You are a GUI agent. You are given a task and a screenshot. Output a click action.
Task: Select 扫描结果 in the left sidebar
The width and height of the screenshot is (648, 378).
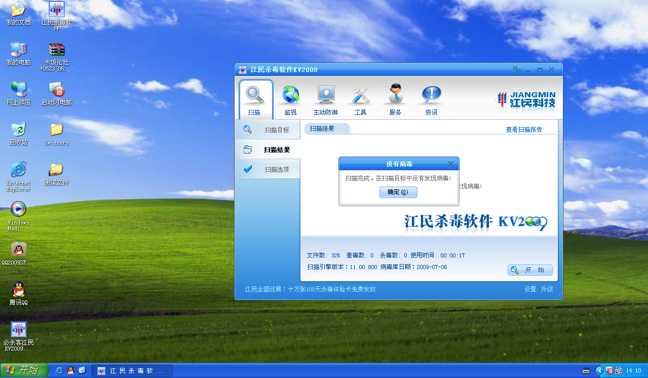[268, 149]
